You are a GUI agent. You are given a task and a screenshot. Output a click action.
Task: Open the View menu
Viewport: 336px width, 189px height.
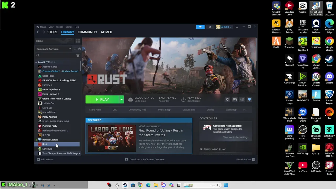(x=51, y=27)
